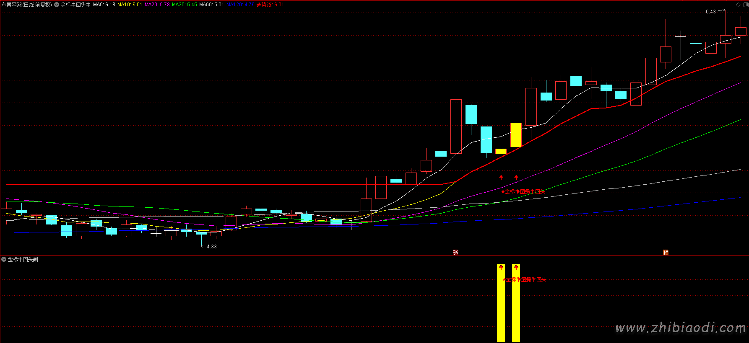Click the 4.33 low price label
749x343 pixels.
(x=212, y=247)
